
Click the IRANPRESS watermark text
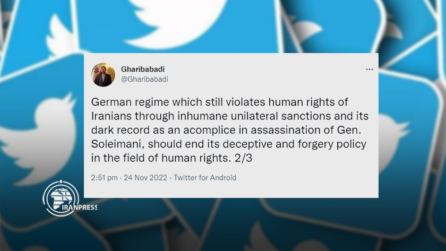79,207
